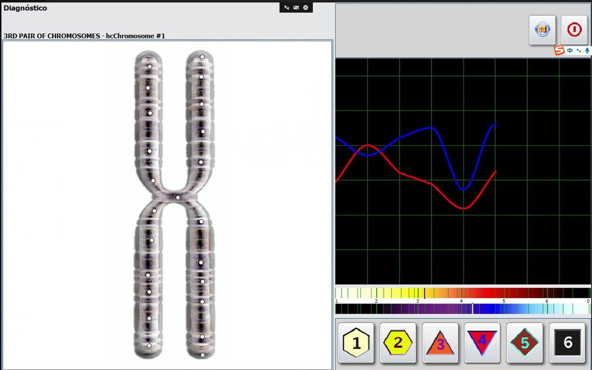Toggle the Chinese language mode indicator
Screen dimensions: 592x370
(x=570, y=51)
